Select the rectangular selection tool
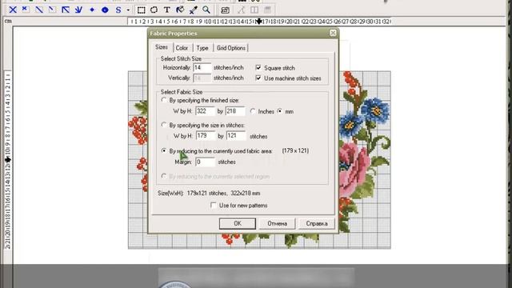Image resolution: width=512 pixels, height=288 pixels. (141, 10)
